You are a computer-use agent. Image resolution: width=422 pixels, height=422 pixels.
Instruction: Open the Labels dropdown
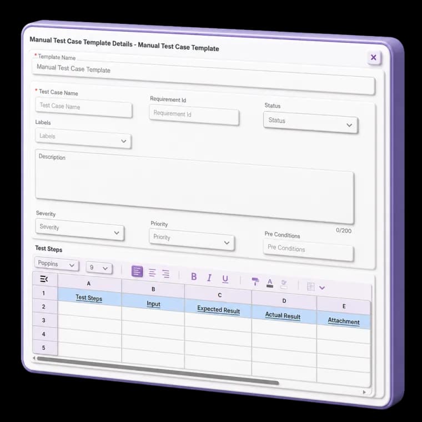pos(83,138)
